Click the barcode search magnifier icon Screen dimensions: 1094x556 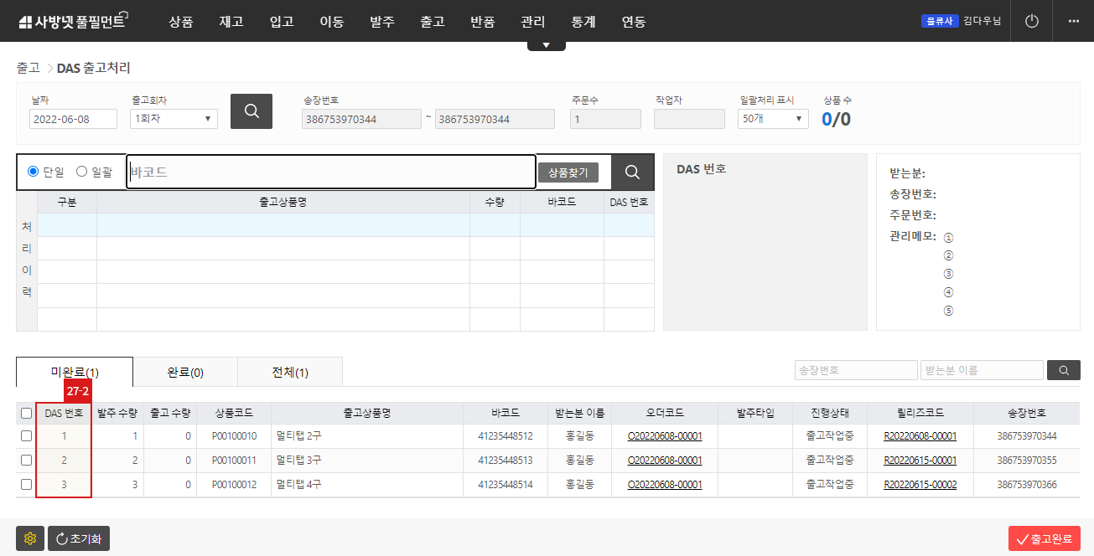click(632, 171)
